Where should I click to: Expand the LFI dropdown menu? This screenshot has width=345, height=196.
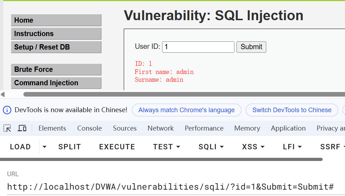pyautogui.click(x=293, y=147)
